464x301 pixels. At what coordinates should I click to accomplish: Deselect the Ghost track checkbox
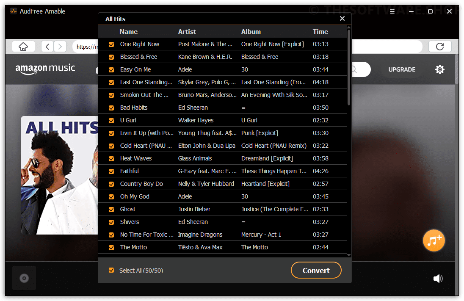click(x=111, y=210)
